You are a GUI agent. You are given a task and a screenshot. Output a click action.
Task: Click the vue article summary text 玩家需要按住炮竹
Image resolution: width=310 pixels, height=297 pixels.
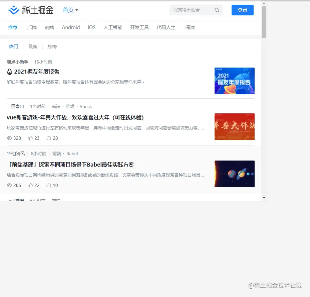pyautogui.click(x=106, y=128)
